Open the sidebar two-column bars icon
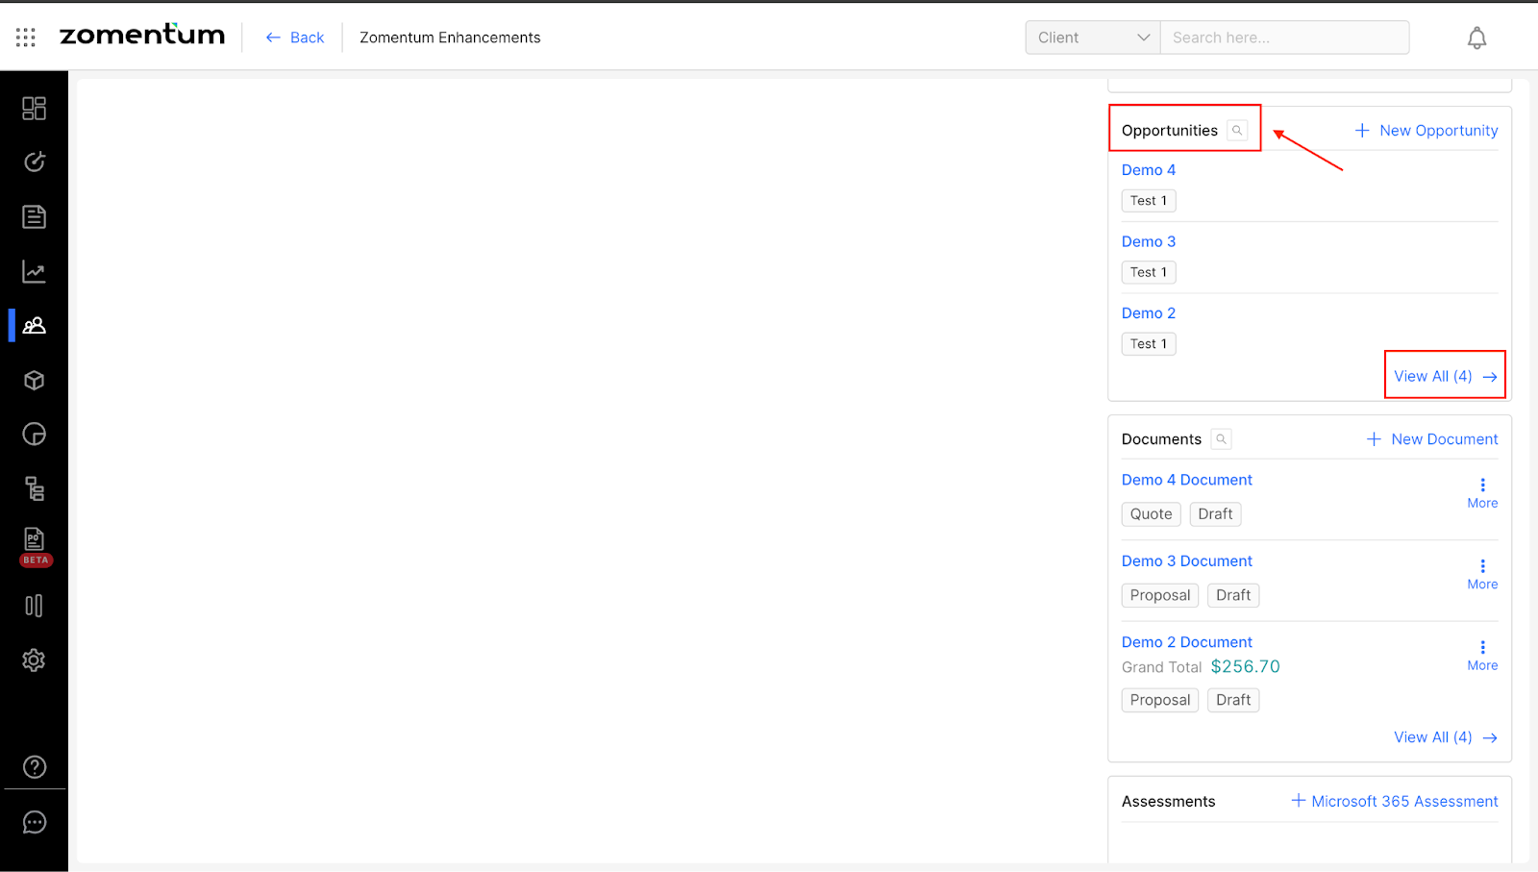This screenshot has width=1538, height=872. (35, 606)
